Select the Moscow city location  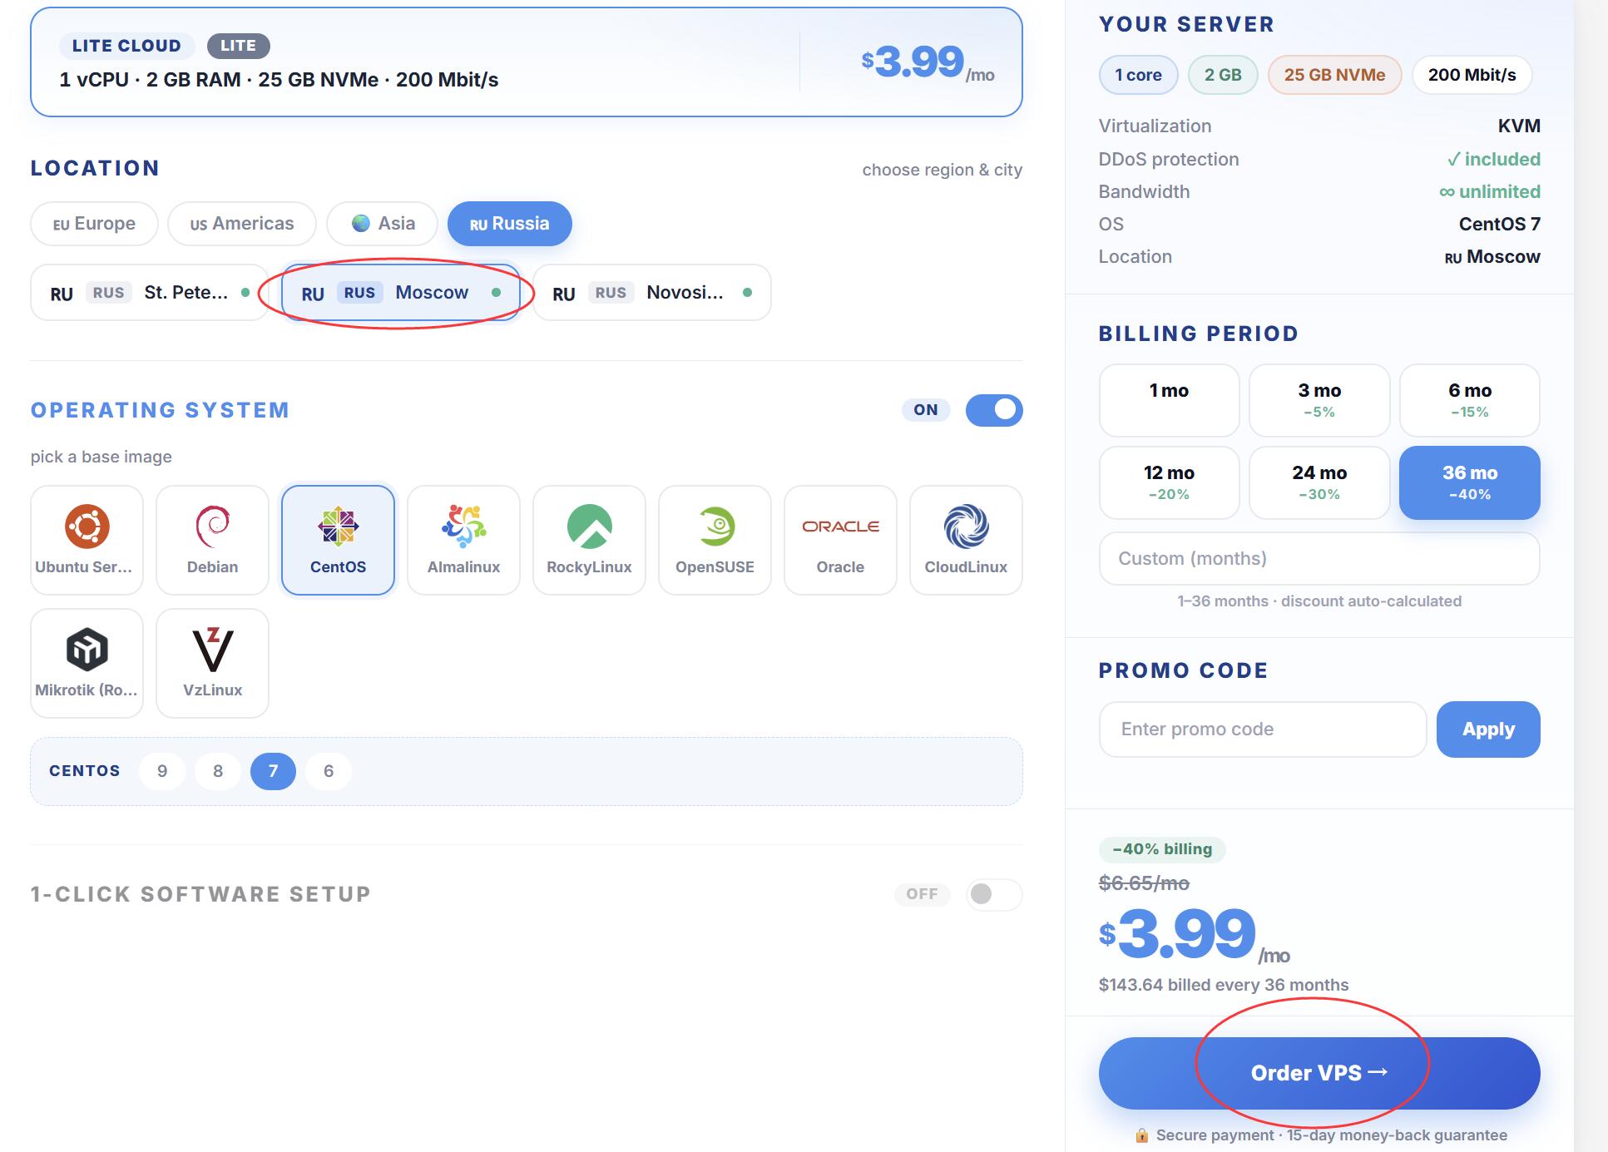tap(401, 293)
